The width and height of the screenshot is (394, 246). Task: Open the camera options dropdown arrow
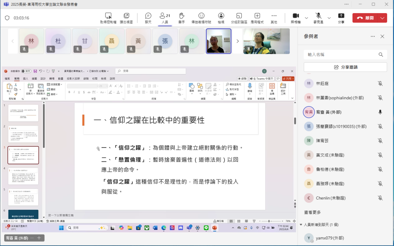tap(306, 18)
